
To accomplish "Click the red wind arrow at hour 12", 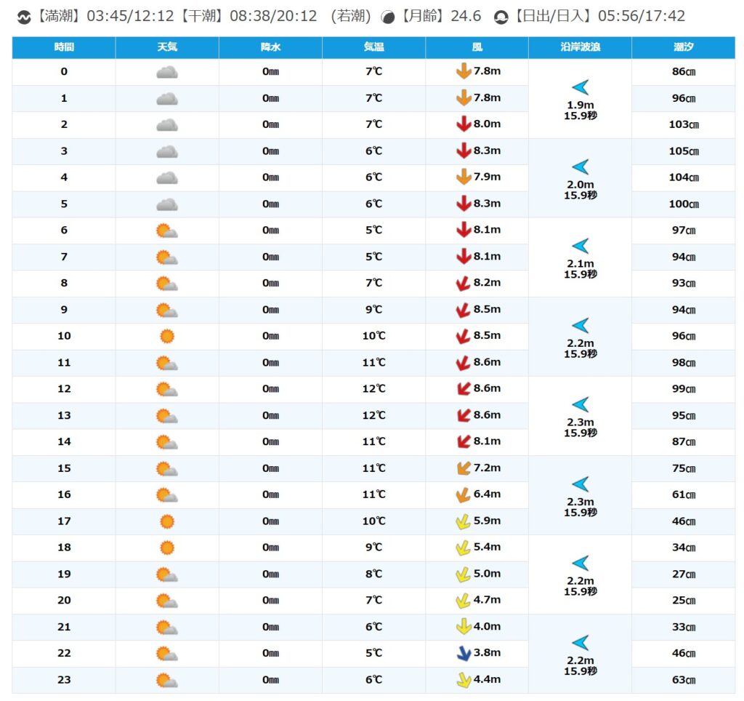I will pyautogui.click(x=464, y=389).
